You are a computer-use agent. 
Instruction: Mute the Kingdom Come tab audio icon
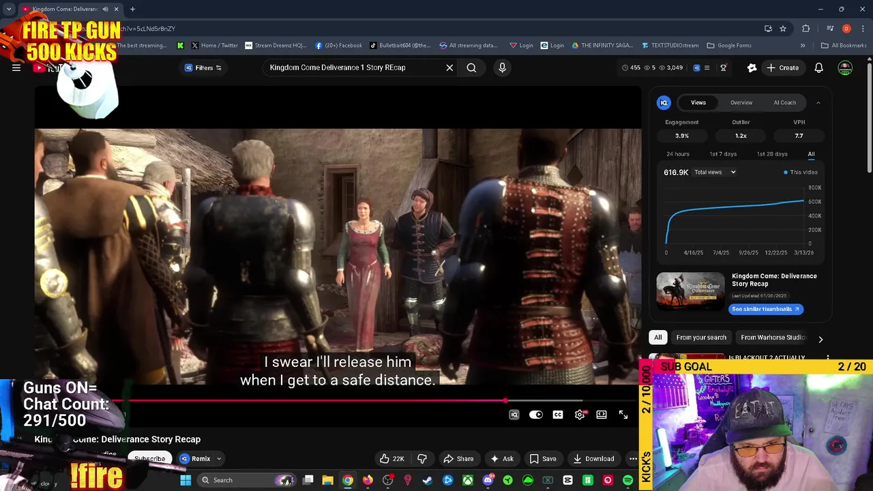pyautogui.click(x=105, y=9)
